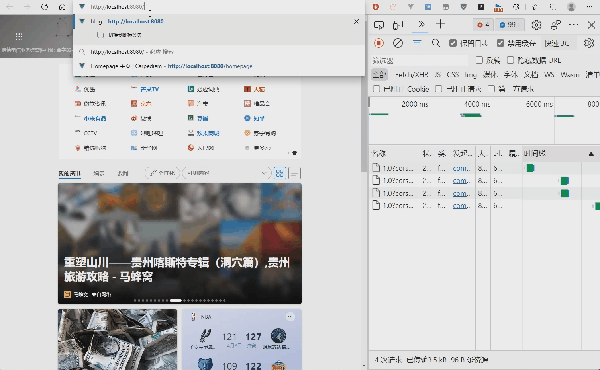Open browser settings and more menu
Screen dimensions: 600x370
click(590, 7)
